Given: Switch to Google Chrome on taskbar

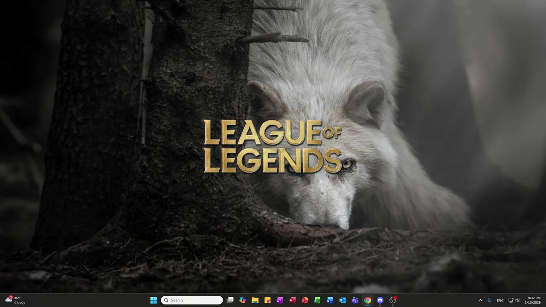Looking at the screenshot, I should coord(367,300).
